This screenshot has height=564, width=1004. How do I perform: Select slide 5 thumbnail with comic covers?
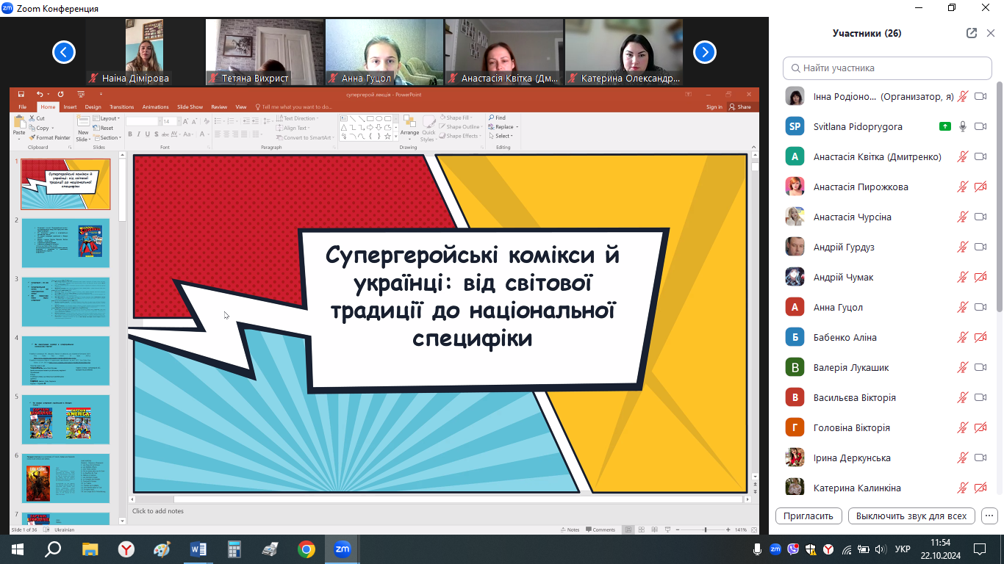[65, 419]
